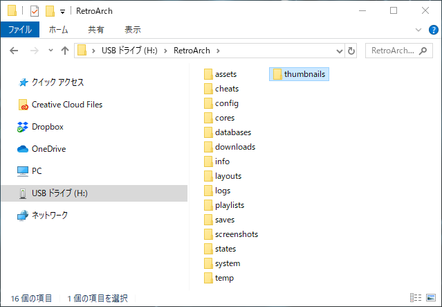Screen dimensions: 442x307
Task: Switch to the ホーム ribbon tab
Action: click(x=58, y=29)
